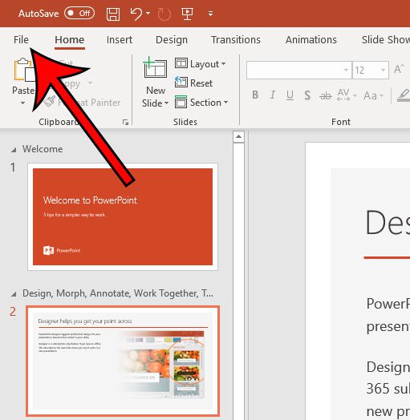The image size is (410, 420).
Task: Toggle Strikethrough formatting
Action: pos(325,95)
